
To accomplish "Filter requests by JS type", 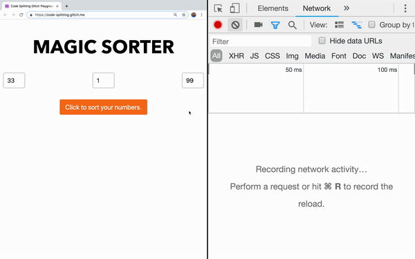I will [255, 56].
